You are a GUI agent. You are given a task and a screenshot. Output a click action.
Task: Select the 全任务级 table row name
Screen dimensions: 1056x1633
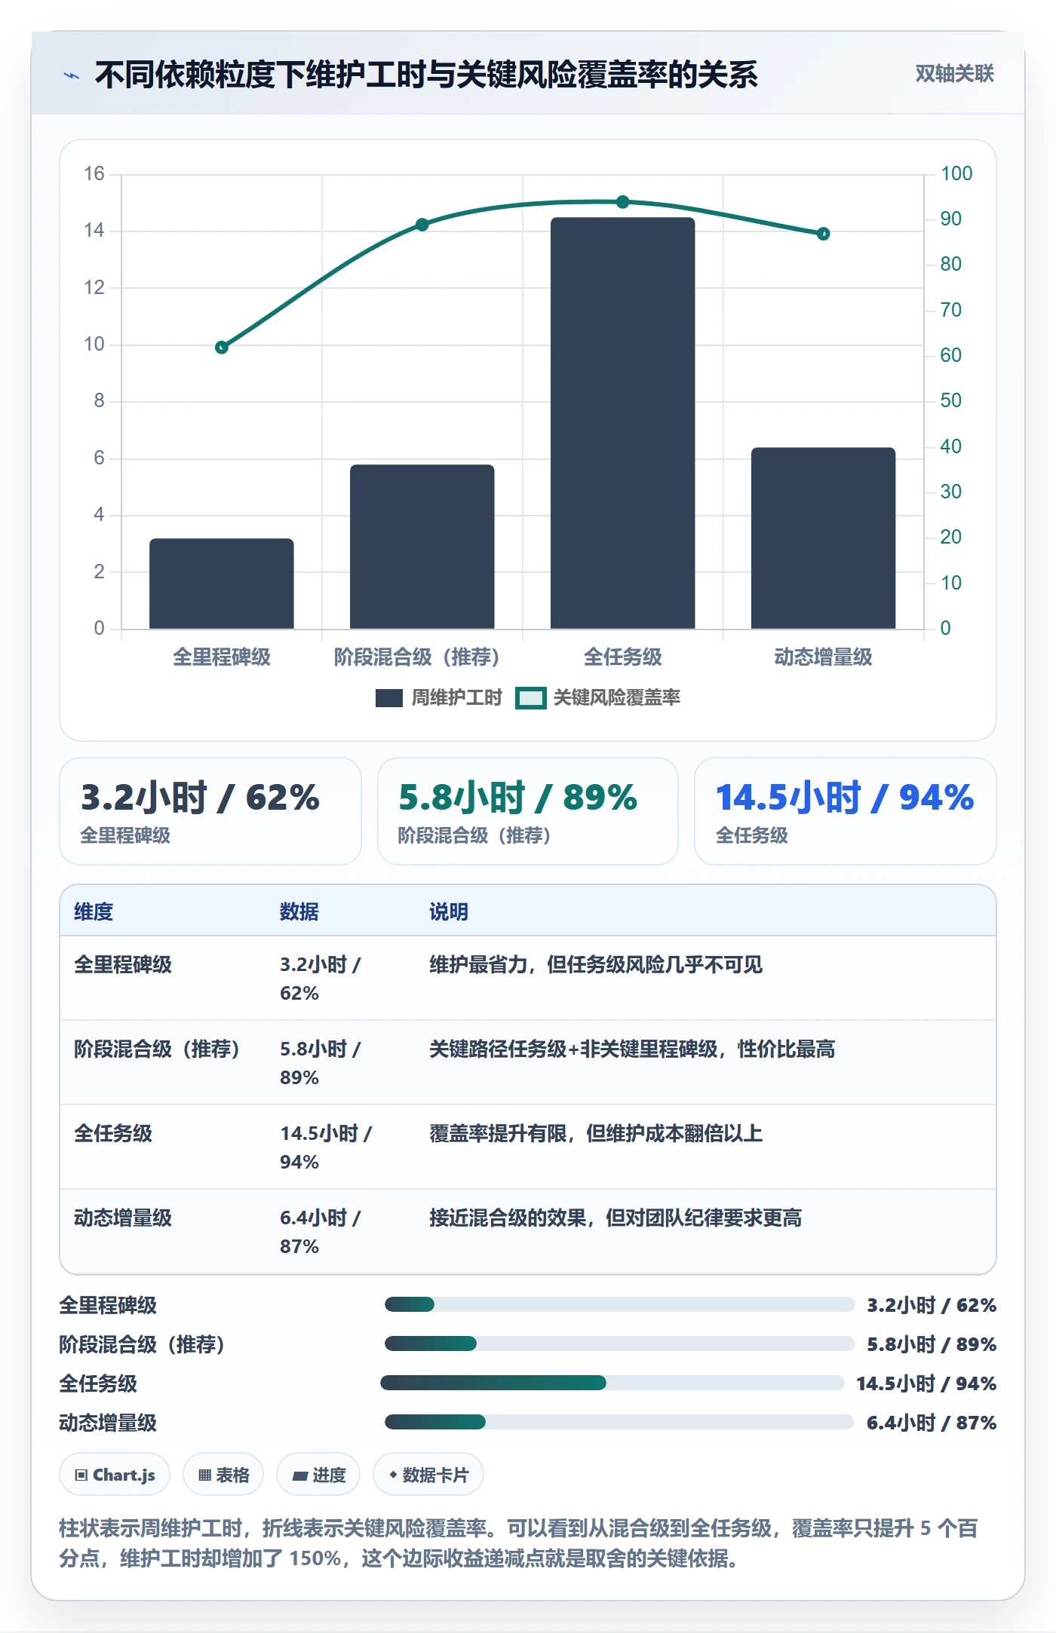click(113, 1133)
